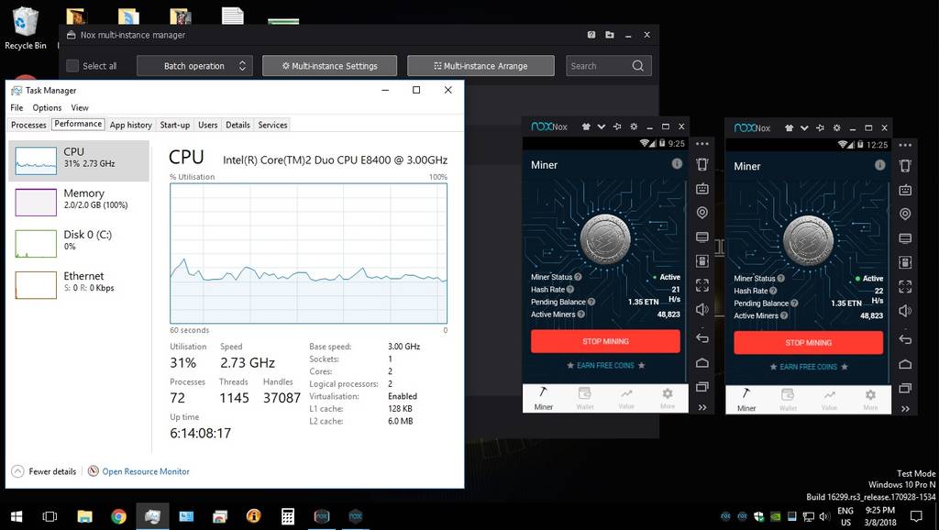Click Pending Balance help icon in right Nox
Image resolution: width=939 pixels, height=530 pixels.
tap(794, 303)
